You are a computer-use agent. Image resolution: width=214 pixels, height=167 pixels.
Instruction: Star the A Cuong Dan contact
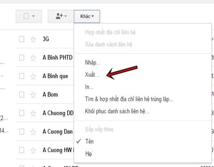coord(33,132)
